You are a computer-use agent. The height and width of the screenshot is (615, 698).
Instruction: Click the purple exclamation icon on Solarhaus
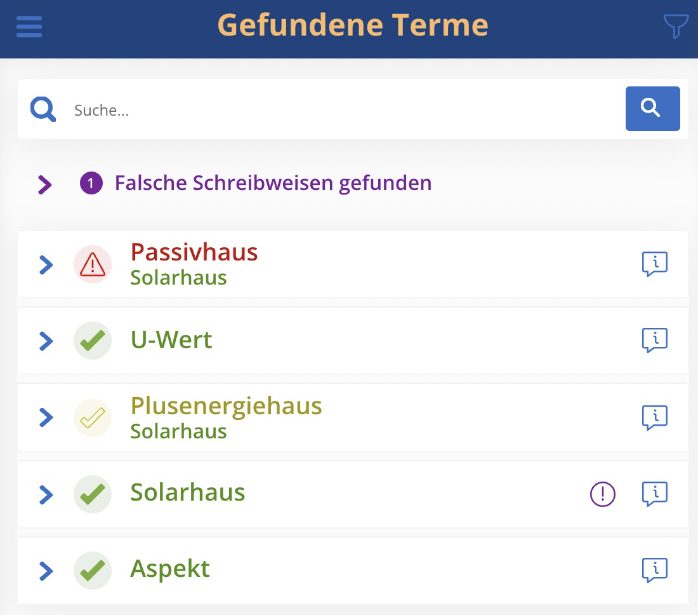[x=602, y=494]
